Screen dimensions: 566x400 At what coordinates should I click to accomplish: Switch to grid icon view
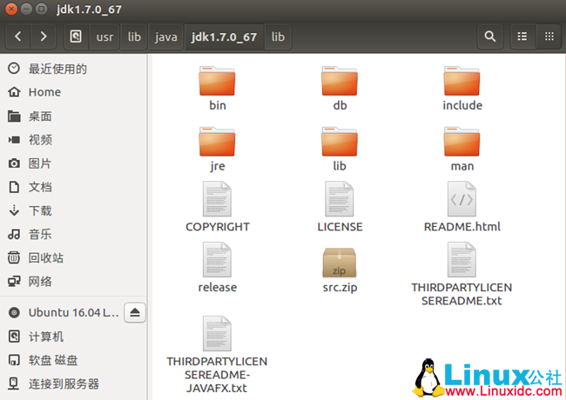click(x=549, y=37)
